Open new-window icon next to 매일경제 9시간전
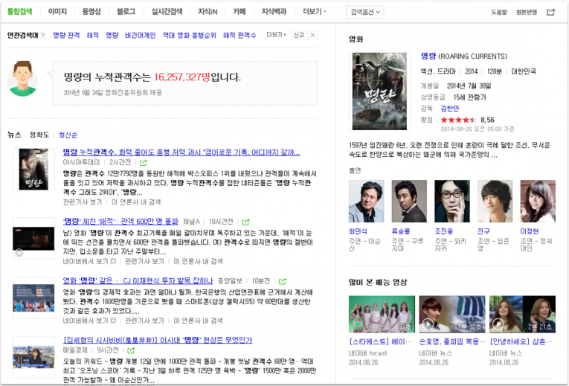Viewport: 569px width, 386px height. [131, 350]
